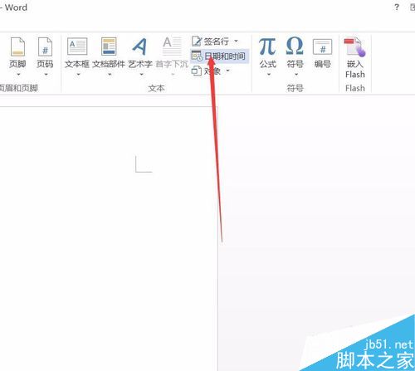Open dropdown arrow under Footer (页脚)
415x371 pixels.
click(18, 75)
